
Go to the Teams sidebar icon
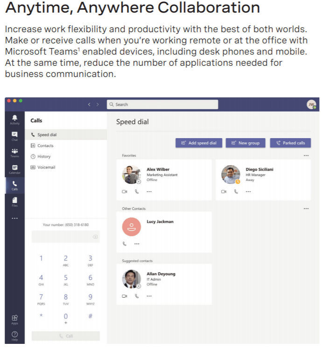pos(14,153)
